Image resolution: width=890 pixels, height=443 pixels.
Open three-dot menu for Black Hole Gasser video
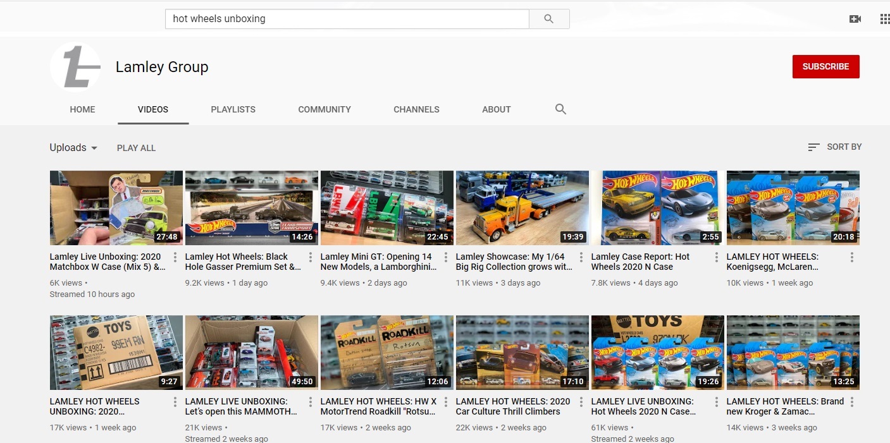pyautogui.click(x=311, y=257)
